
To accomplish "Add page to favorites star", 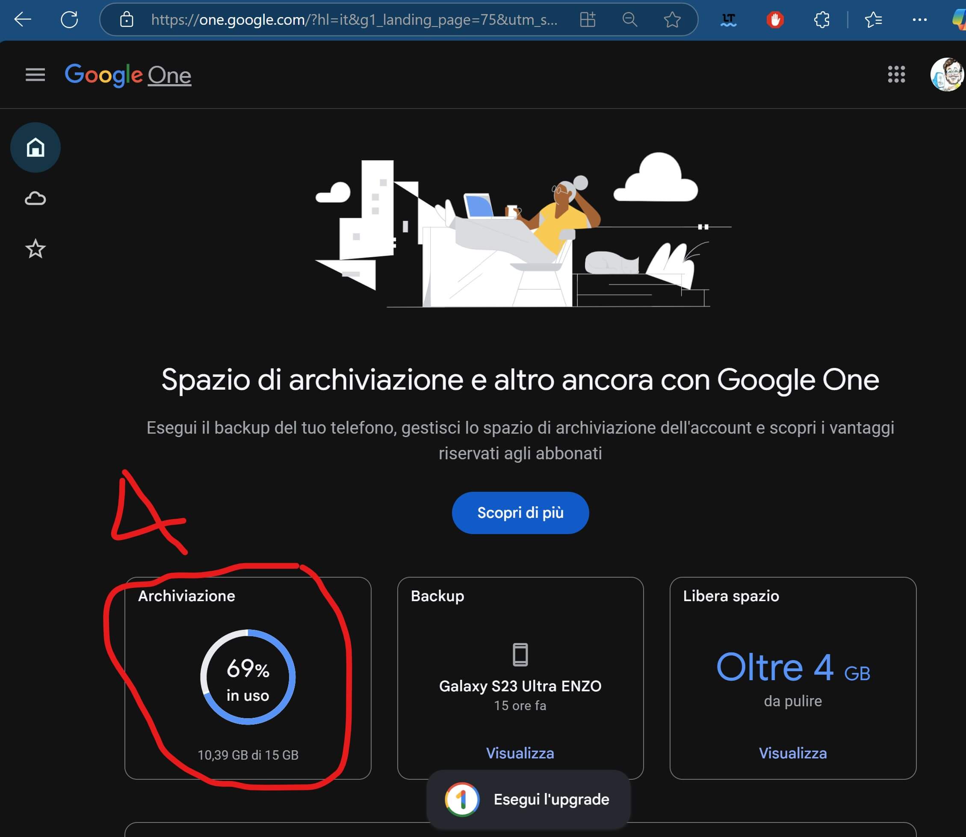I will (672, 20).
